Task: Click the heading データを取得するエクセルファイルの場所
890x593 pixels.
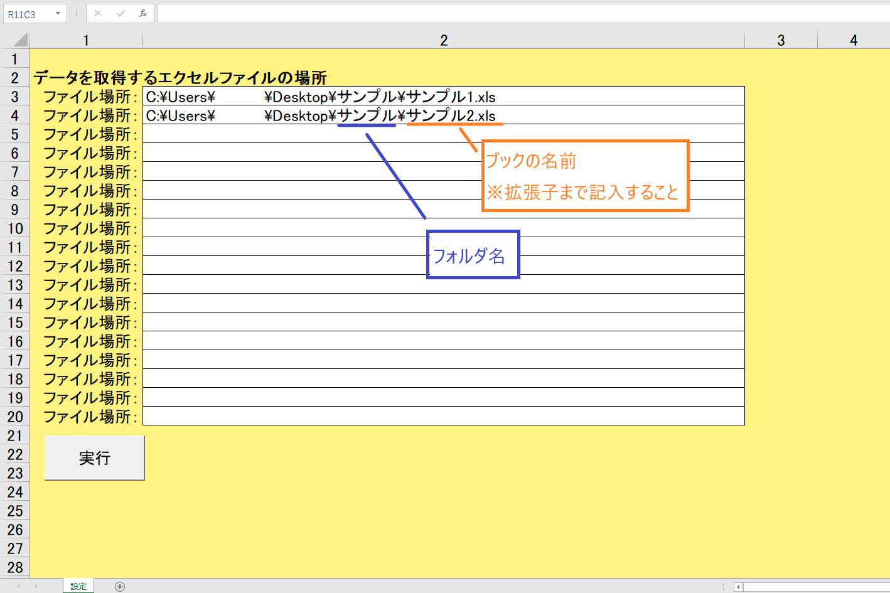Action: coord(180,78)
